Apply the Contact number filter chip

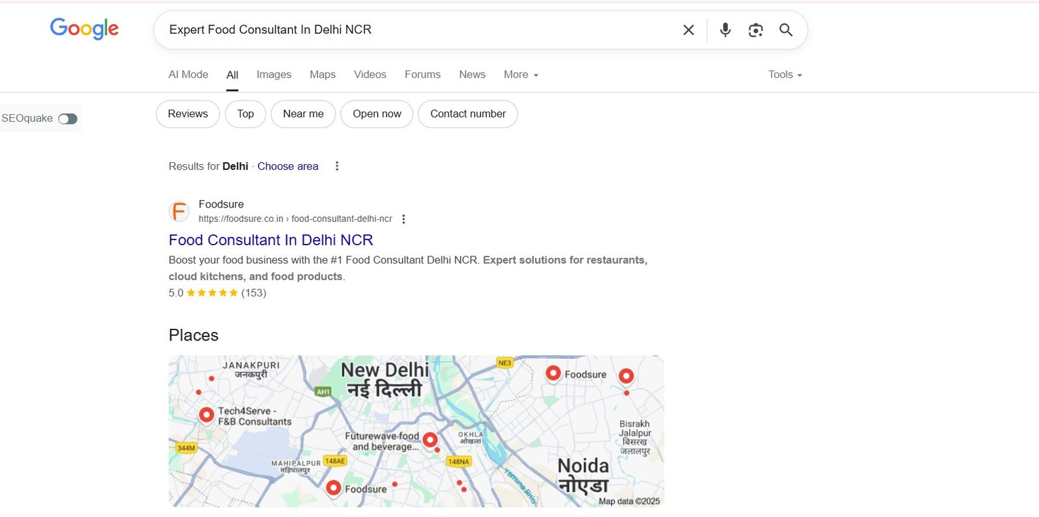point(468,114)
